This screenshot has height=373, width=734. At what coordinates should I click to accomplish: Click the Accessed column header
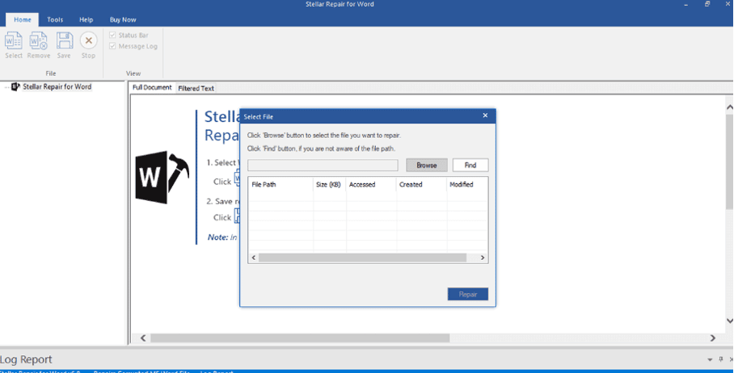371,185
